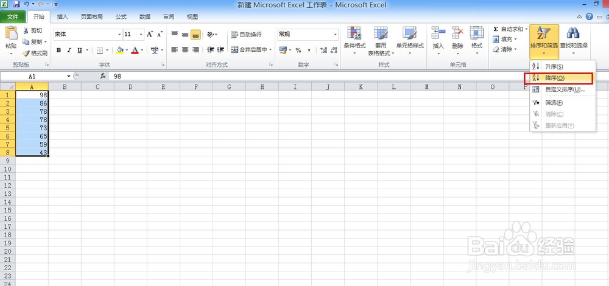Center text horizontally
The width and height of the screenshot is (609, 286).
(185, 50)
